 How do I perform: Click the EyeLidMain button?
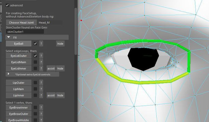[19, 62]
